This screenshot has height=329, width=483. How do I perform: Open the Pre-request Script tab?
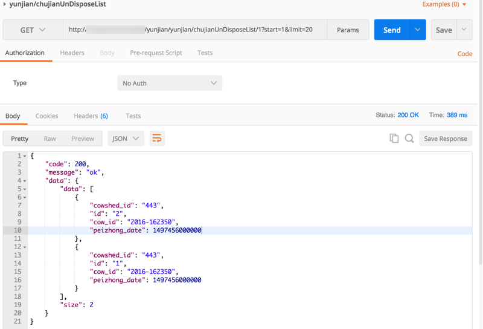pos(156,53)
